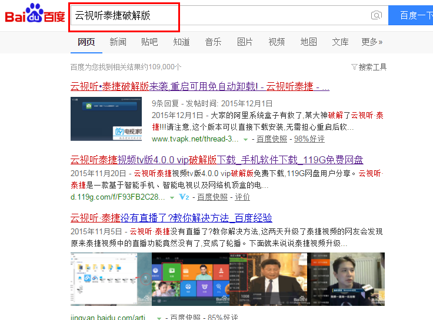Select the 视频 tab
433x320 pixels.
click(x=277, y=42)
